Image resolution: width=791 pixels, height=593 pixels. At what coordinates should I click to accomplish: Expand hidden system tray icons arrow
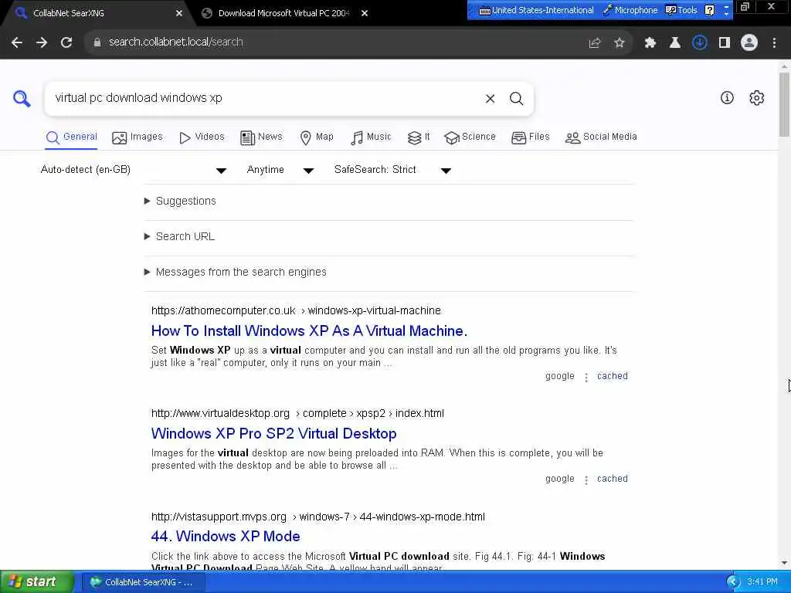pos(734,582)
